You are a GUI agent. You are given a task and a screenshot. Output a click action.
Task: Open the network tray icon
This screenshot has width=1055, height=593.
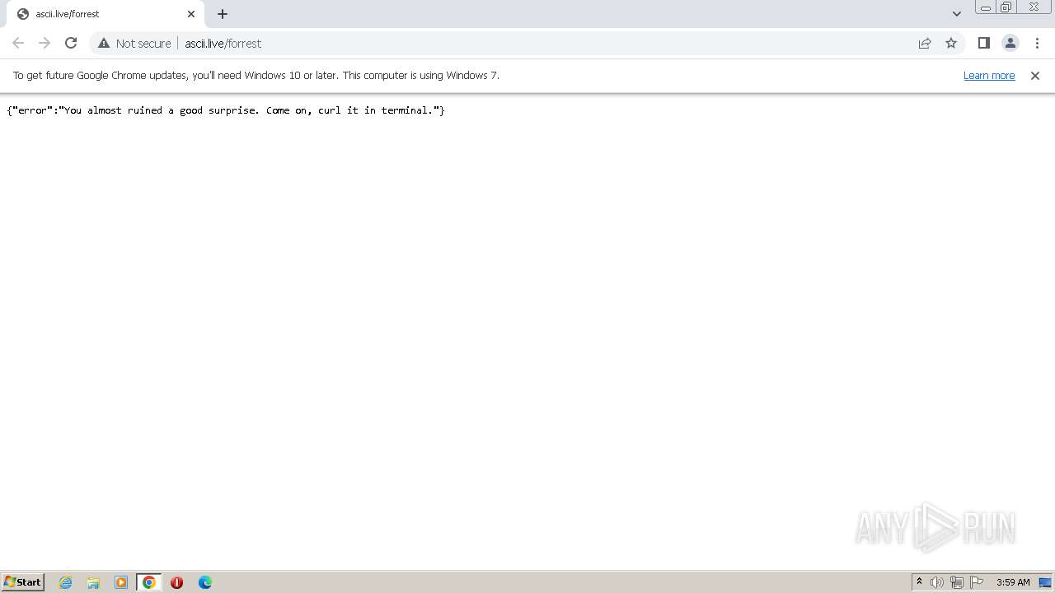[x=957, y=582]
